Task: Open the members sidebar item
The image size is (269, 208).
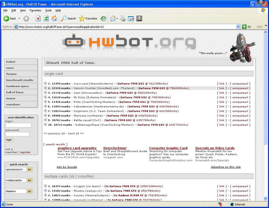Action: pos(21,105)
